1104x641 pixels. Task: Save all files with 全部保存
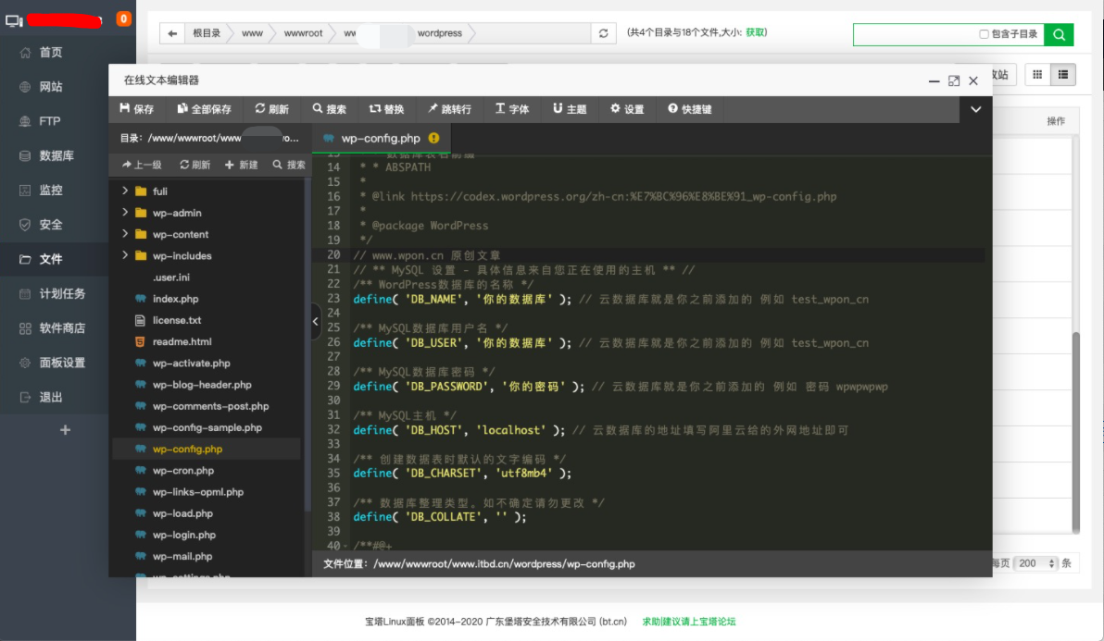(x=204, y=109)
